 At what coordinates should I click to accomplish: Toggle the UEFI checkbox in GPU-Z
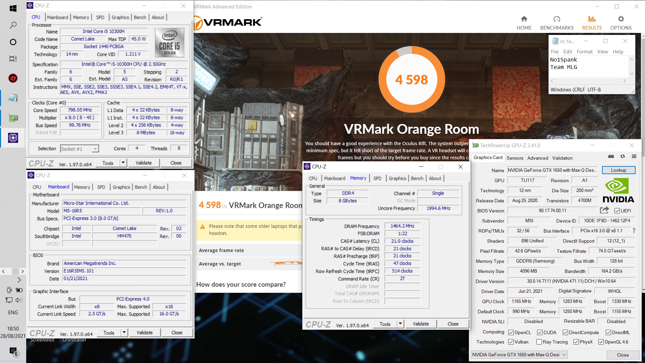point(617,211)
